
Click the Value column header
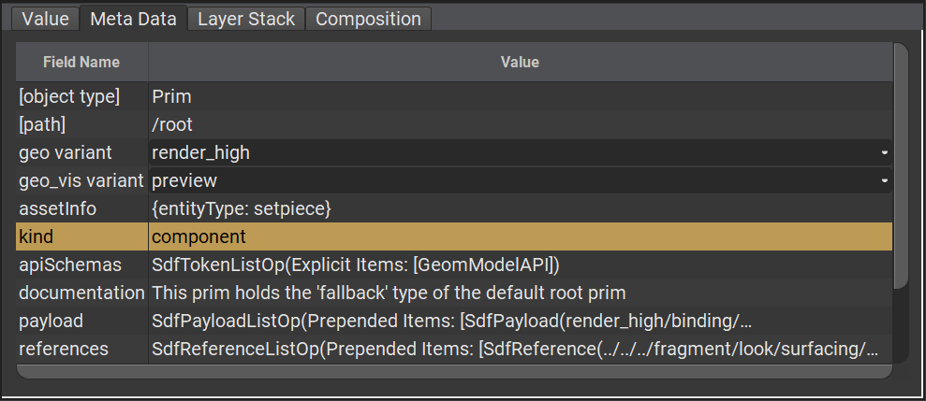coord(520,63)
